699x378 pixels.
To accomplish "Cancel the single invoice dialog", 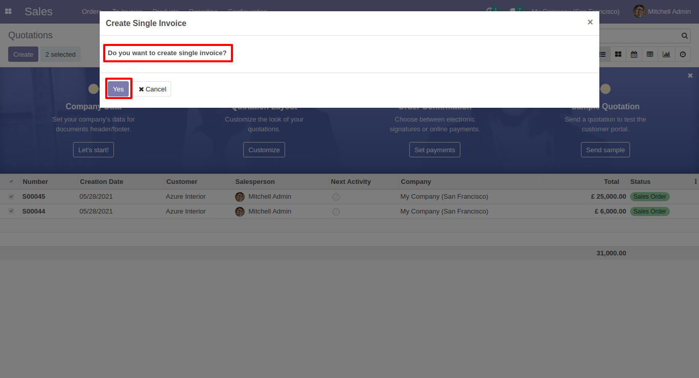I will 152,89.
